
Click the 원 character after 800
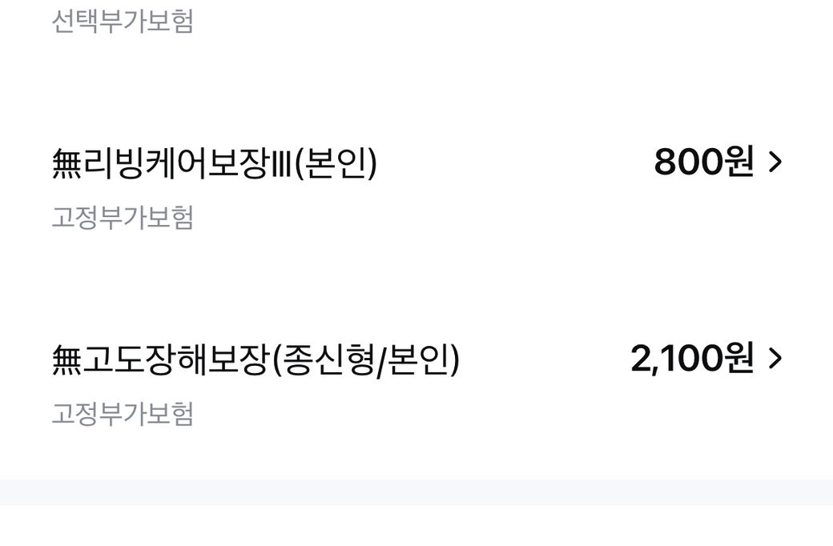pyautogui.click(x=739, y=163)
